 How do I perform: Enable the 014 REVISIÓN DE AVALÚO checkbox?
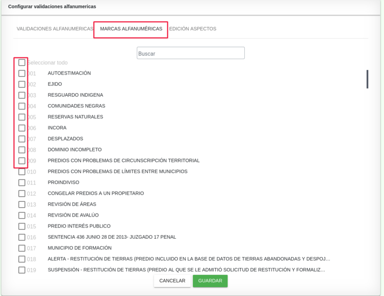pyautogui.click(x=22, y=216)
